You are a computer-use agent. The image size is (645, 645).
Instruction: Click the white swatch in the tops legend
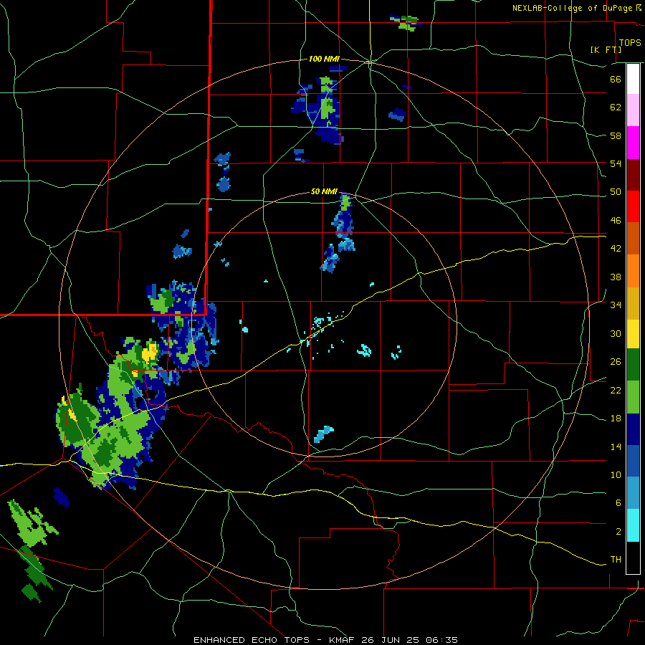pos(633,79)
